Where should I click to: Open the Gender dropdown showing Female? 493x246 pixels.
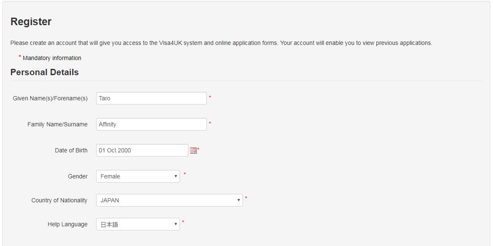[x=138, y=176]
